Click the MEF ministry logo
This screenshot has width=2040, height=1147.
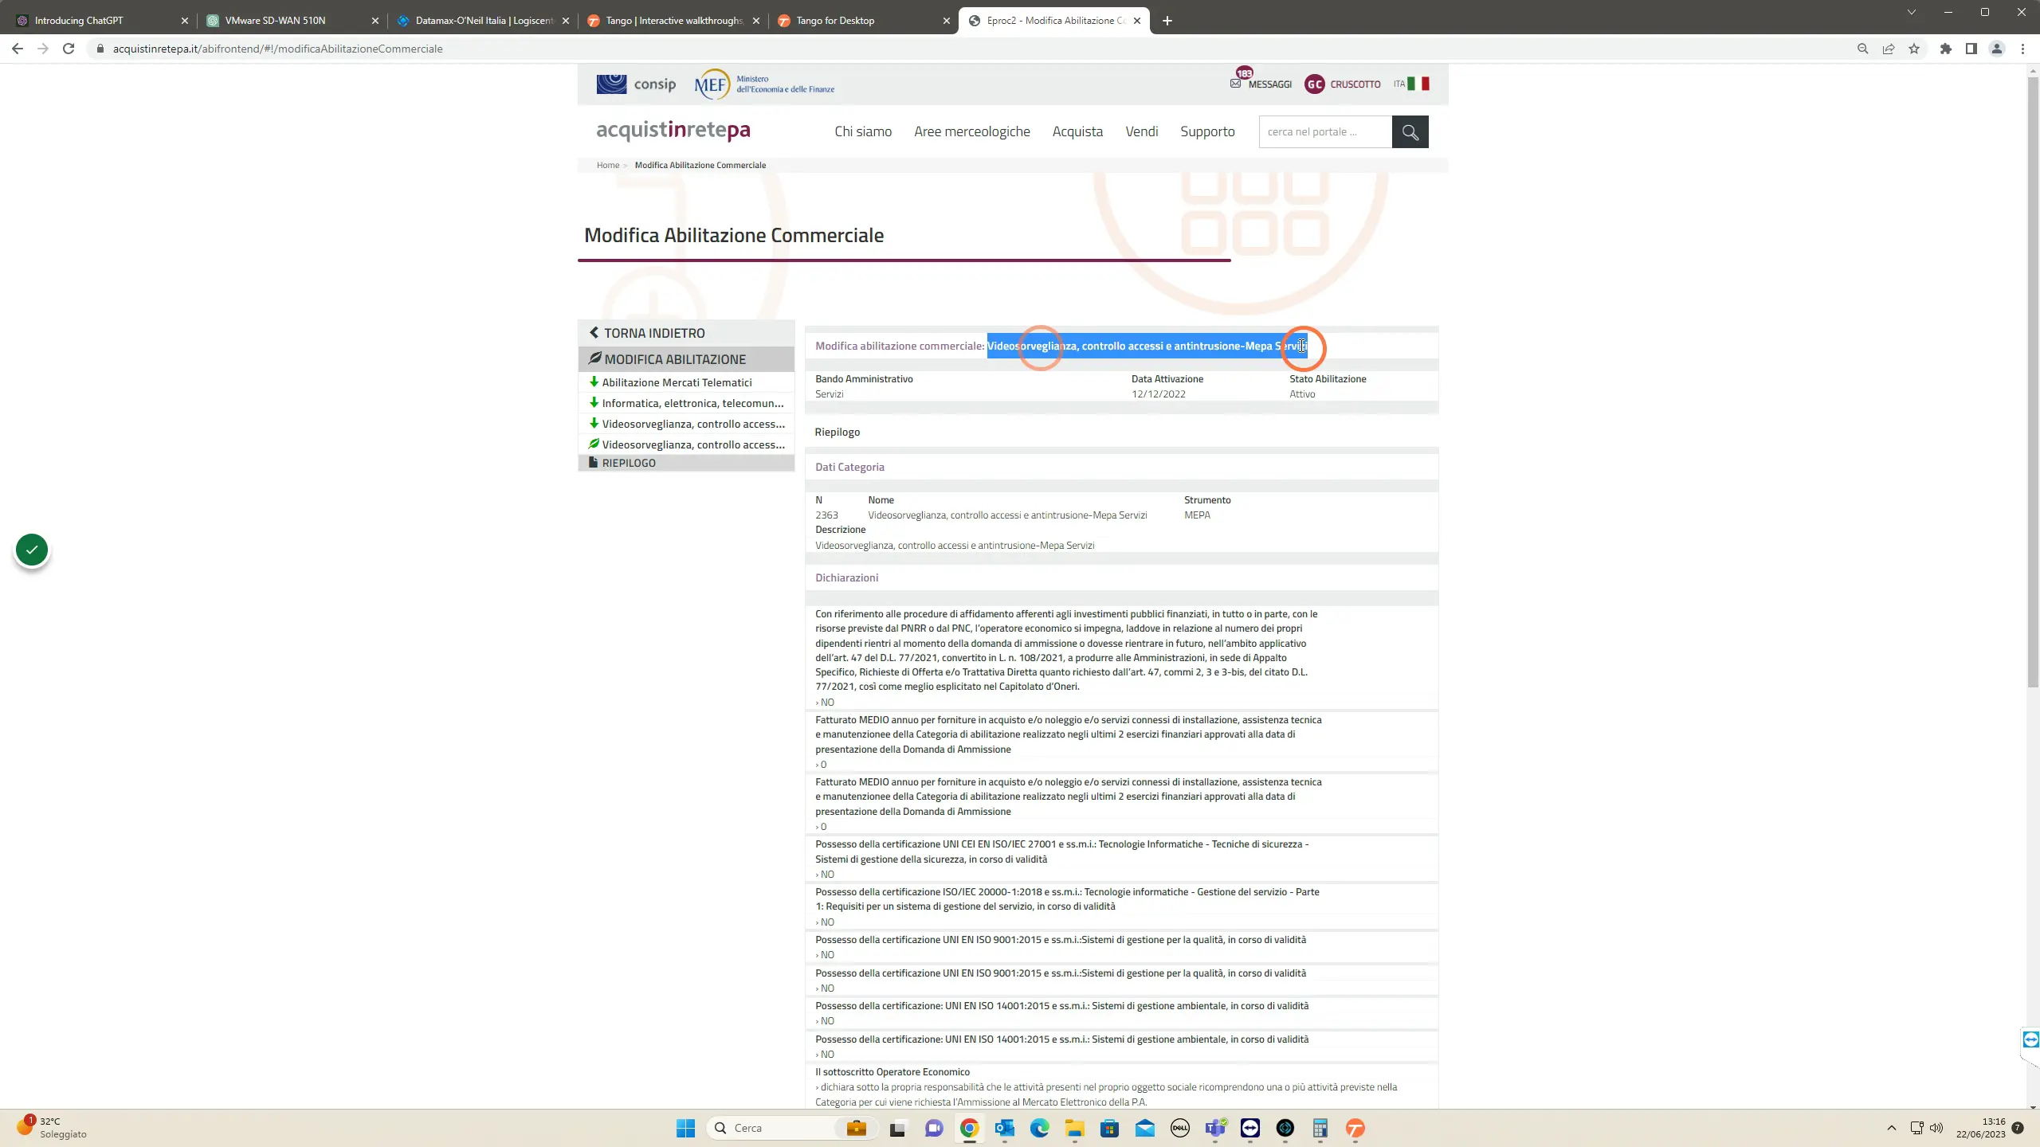764,84
